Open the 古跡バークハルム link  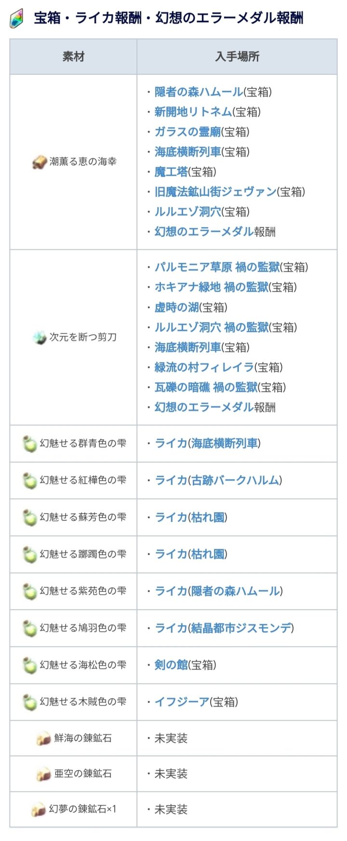point(235,481)
